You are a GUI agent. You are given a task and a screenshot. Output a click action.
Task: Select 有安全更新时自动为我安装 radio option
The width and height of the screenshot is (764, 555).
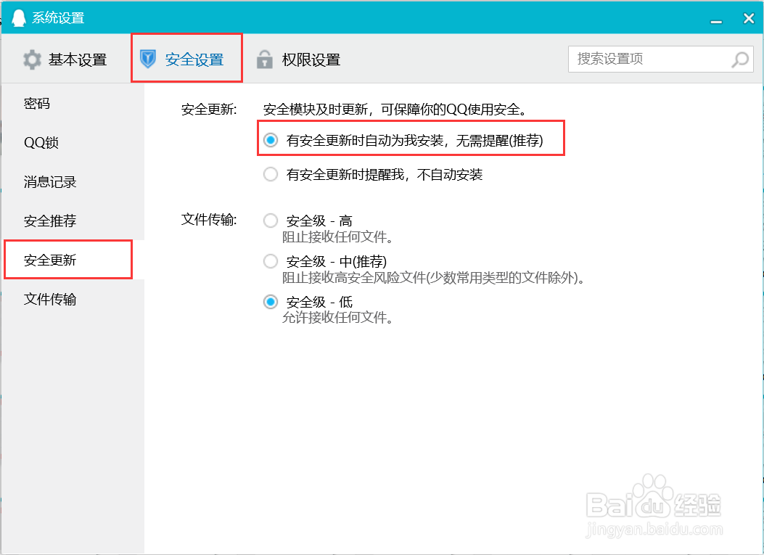coord(270,138)
